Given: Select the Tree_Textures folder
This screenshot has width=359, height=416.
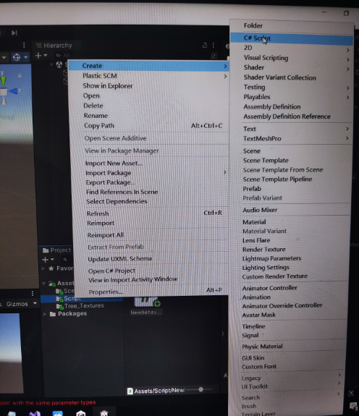Looking at the screenshot, I should [x=84, y=306].
